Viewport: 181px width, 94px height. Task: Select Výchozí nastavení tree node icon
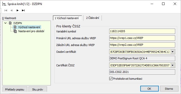(x=15, y=27)
